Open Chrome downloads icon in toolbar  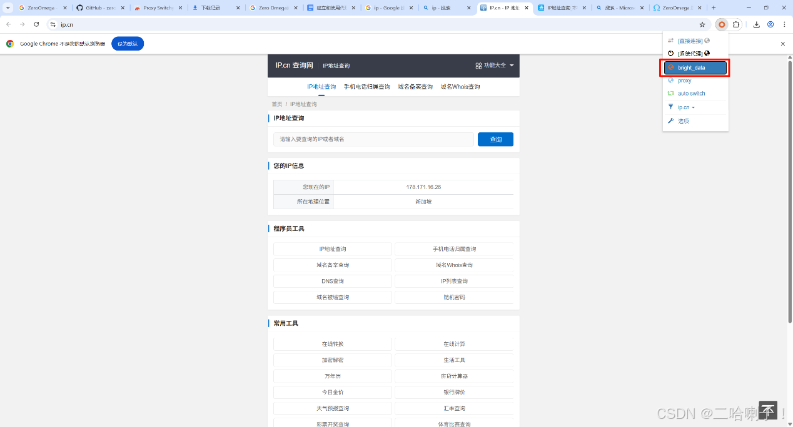point(756,24)
